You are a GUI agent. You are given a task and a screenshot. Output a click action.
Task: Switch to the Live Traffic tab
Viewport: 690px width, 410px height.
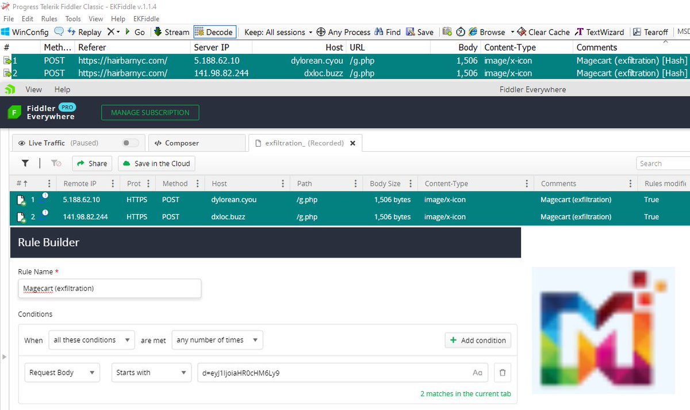[78, 143]
